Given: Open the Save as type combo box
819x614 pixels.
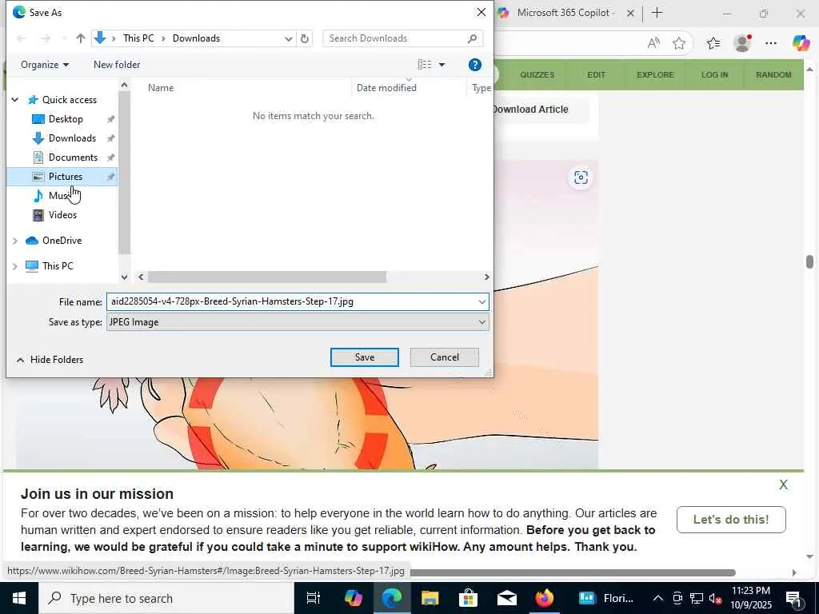Looking at the screenshot, I should coord(298,322).
